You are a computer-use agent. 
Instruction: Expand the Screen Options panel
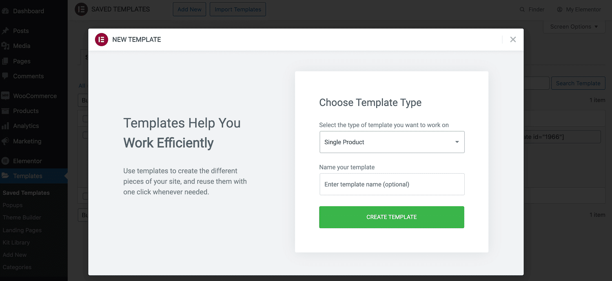574,27
